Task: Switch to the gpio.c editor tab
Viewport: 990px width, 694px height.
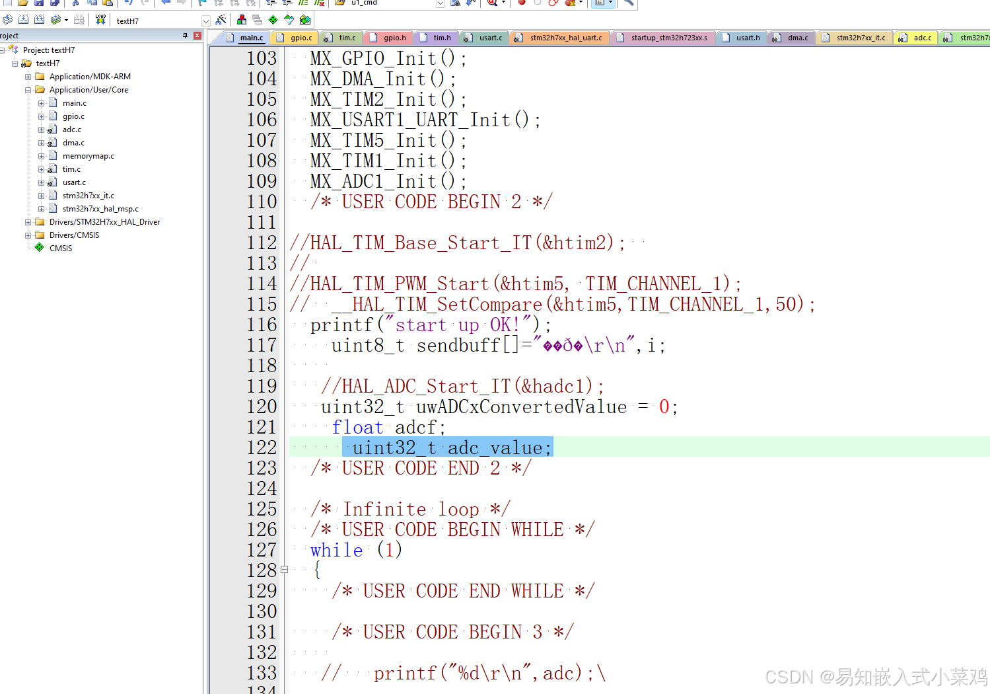Action: 295,38
